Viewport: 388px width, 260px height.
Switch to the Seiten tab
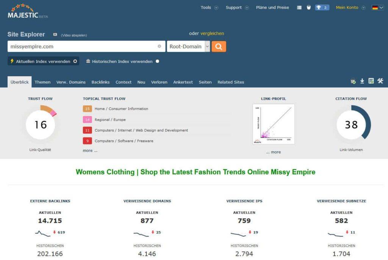(x=205, y=82)
